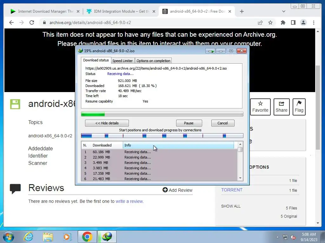Close the IDM Integration Module tab
Image resolution: width=325 pixels, height=243 pixels.
click(154, 11)
